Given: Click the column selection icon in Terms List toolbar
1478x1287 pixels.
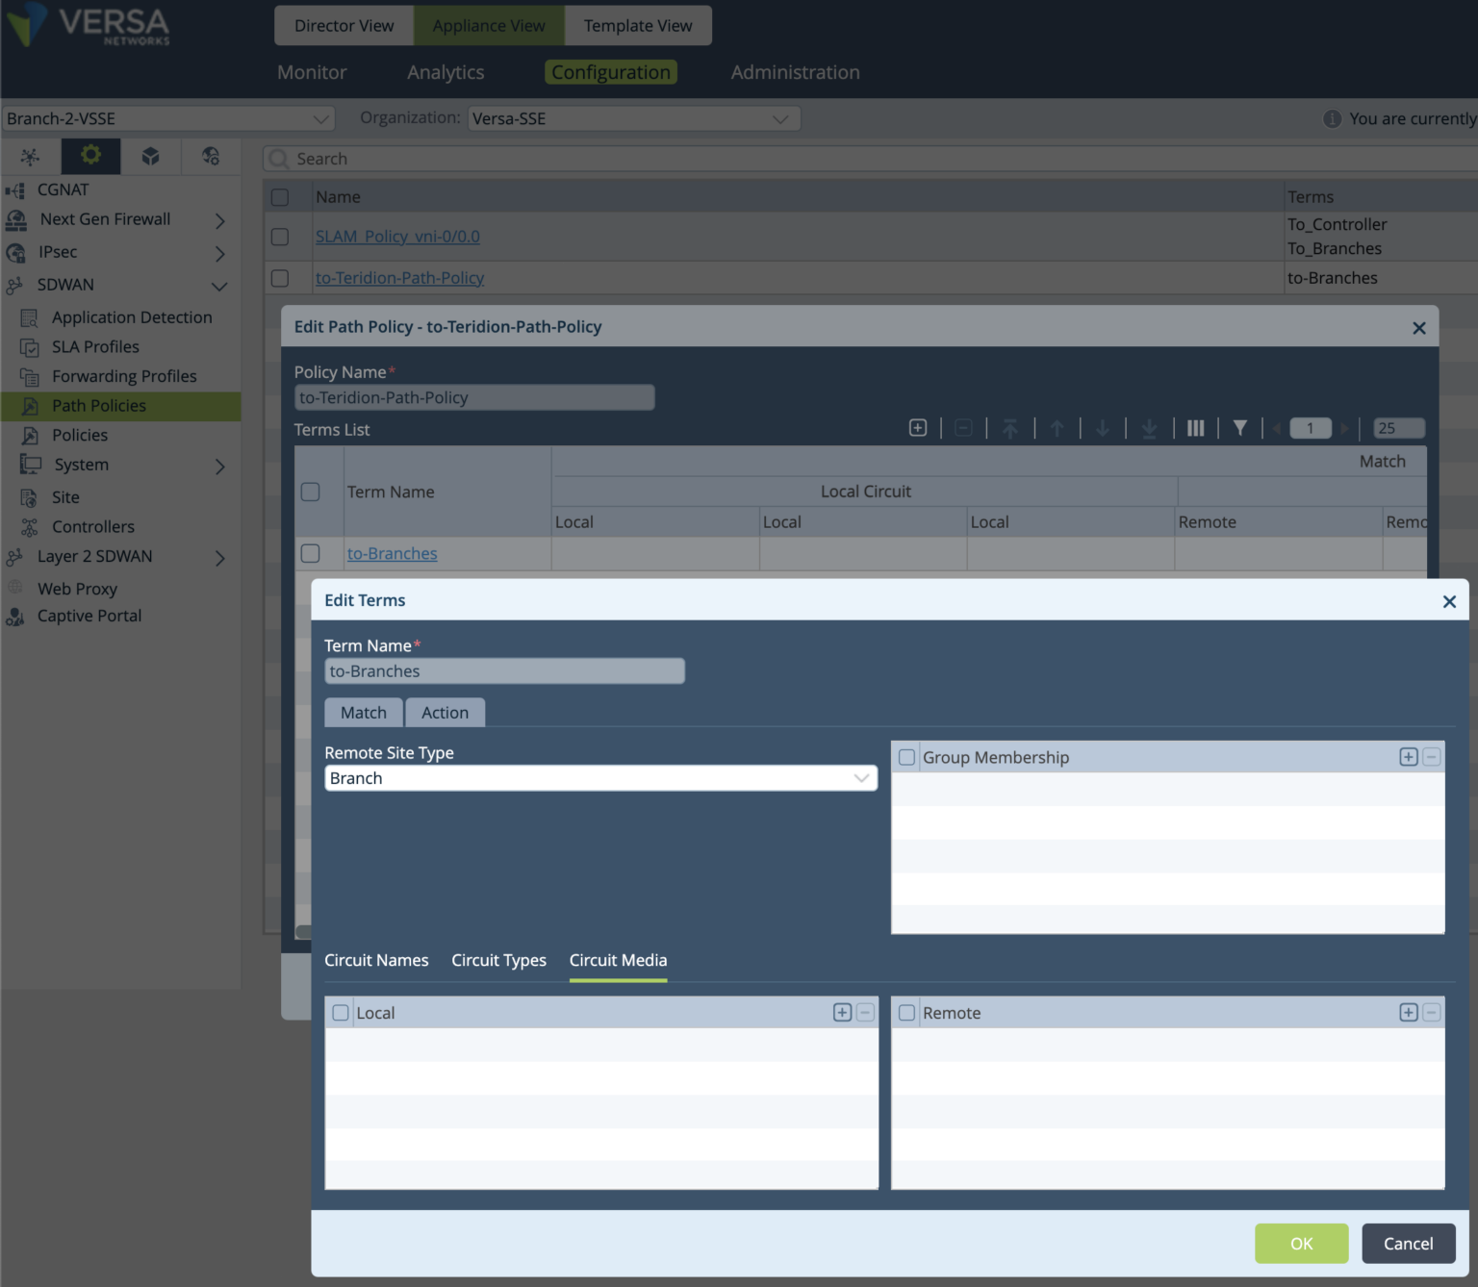Looking at the screenshot, I should click(1195, 427).
